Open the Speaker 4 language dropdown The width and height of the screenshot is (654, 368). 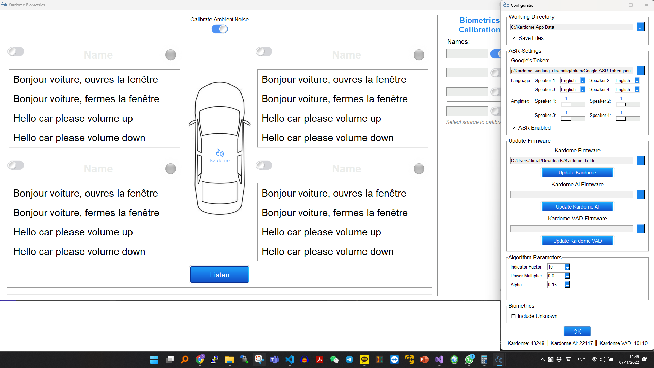pyautogui.click(x=637, y=89)
